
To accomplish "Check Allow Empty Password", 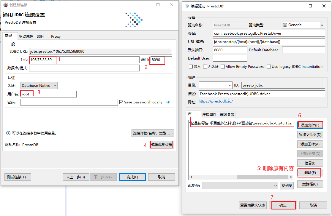I will 223,67.
